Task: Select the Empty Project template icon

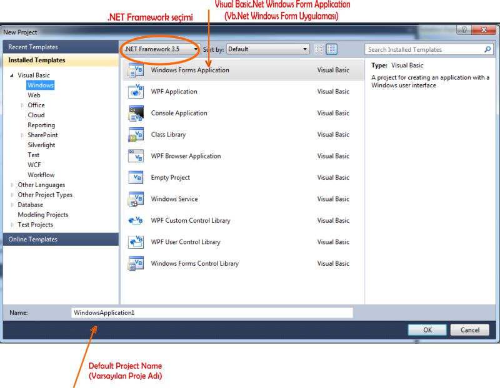Action: click(x=136, y=178)
